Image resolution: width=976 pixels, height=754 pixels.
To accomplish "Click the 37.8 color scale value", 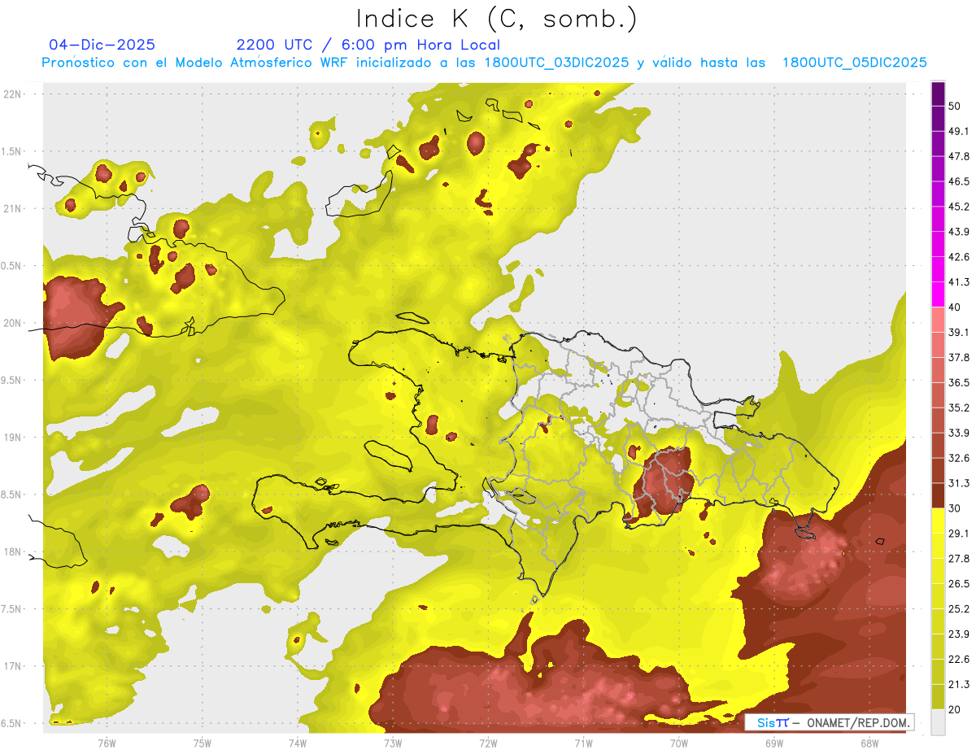I will click(x=959, y=358).
